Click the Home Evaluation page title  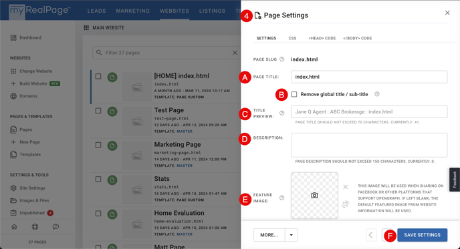pos(179,213)
